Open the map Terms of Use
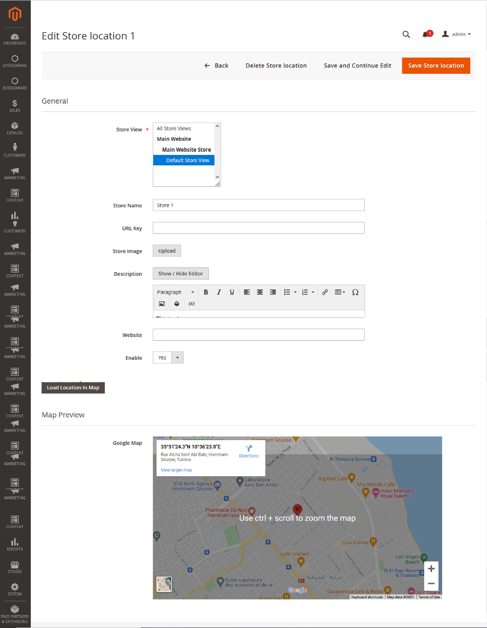The width and height of the screenshot is (487, 628). 429,597
